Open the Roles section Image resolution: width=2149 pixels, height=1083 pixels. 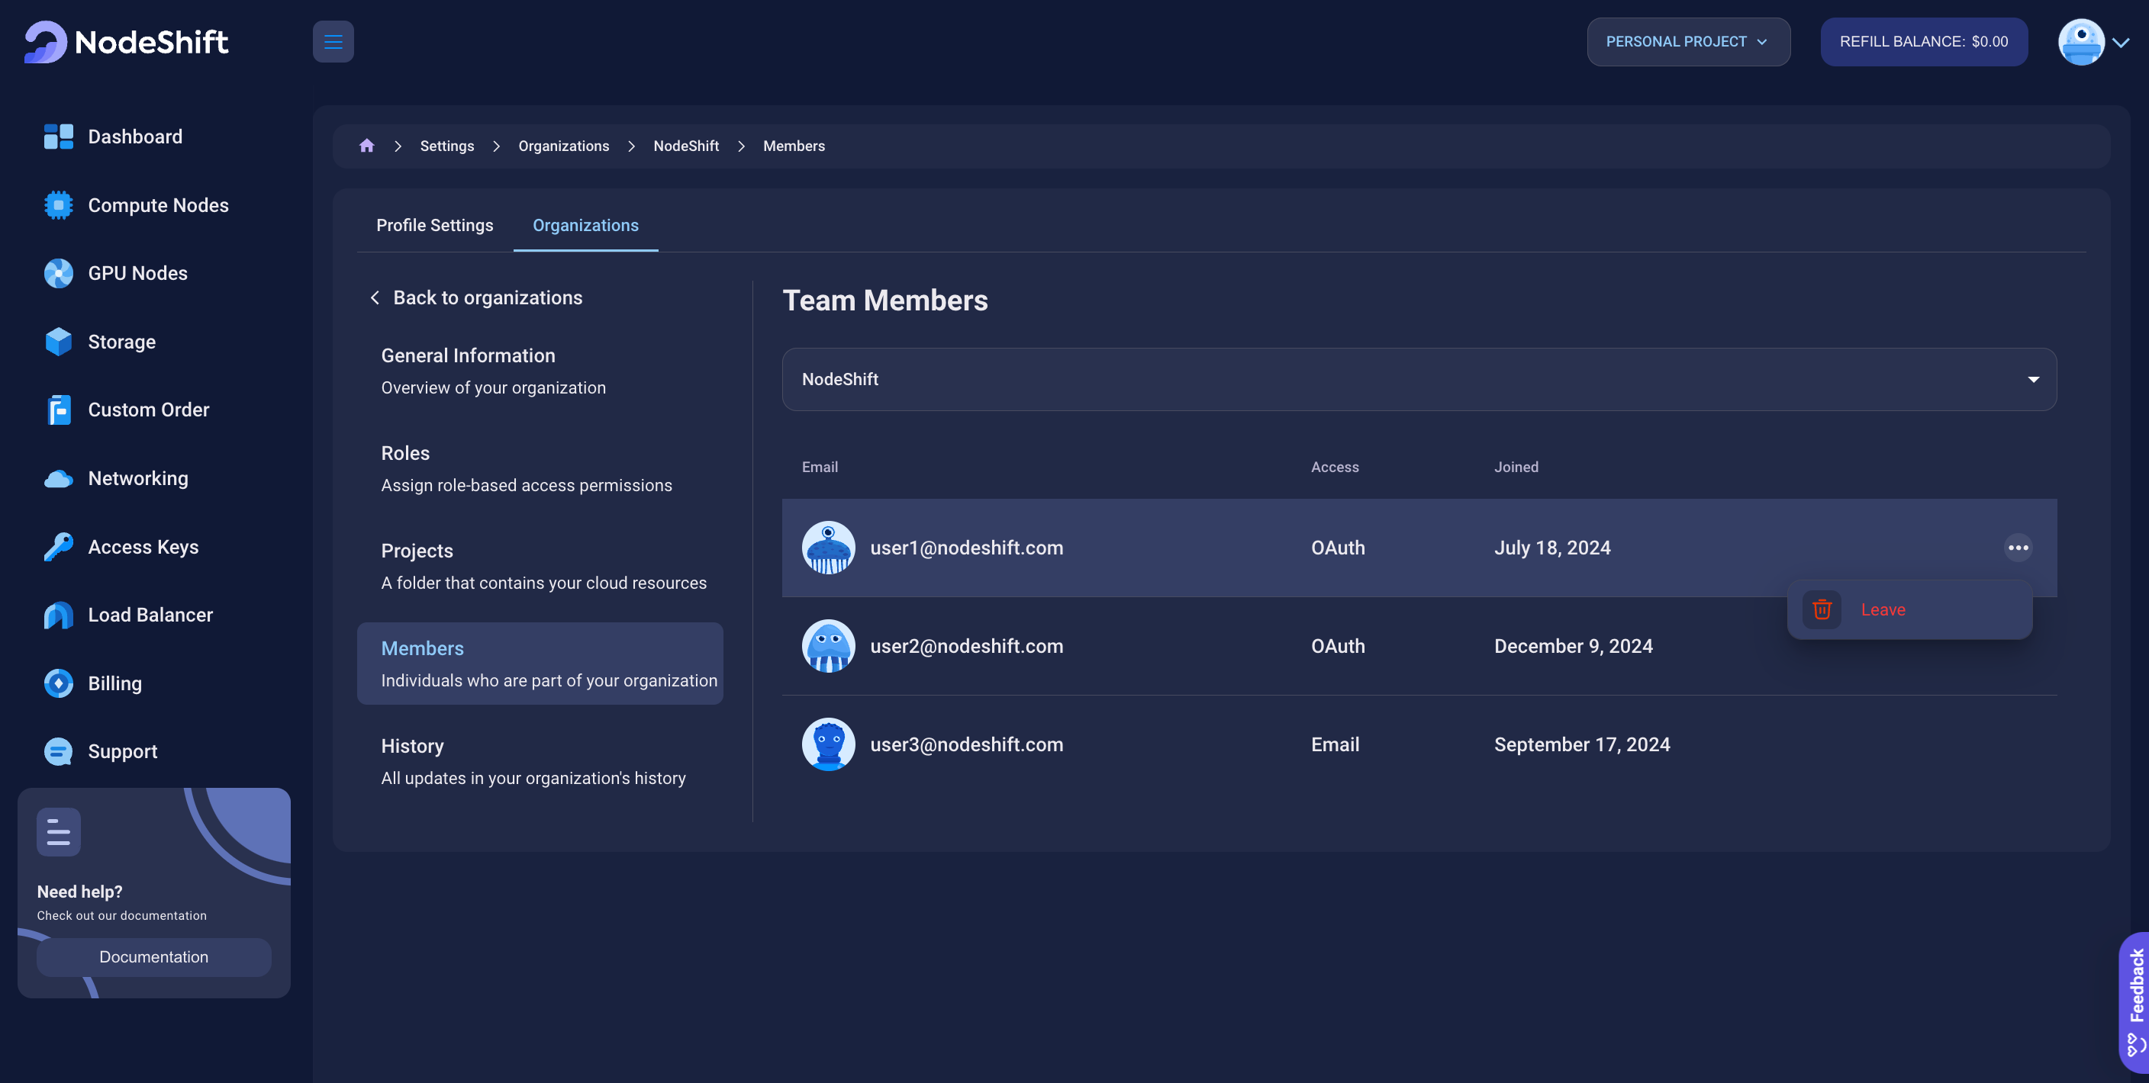pos(540,468)
